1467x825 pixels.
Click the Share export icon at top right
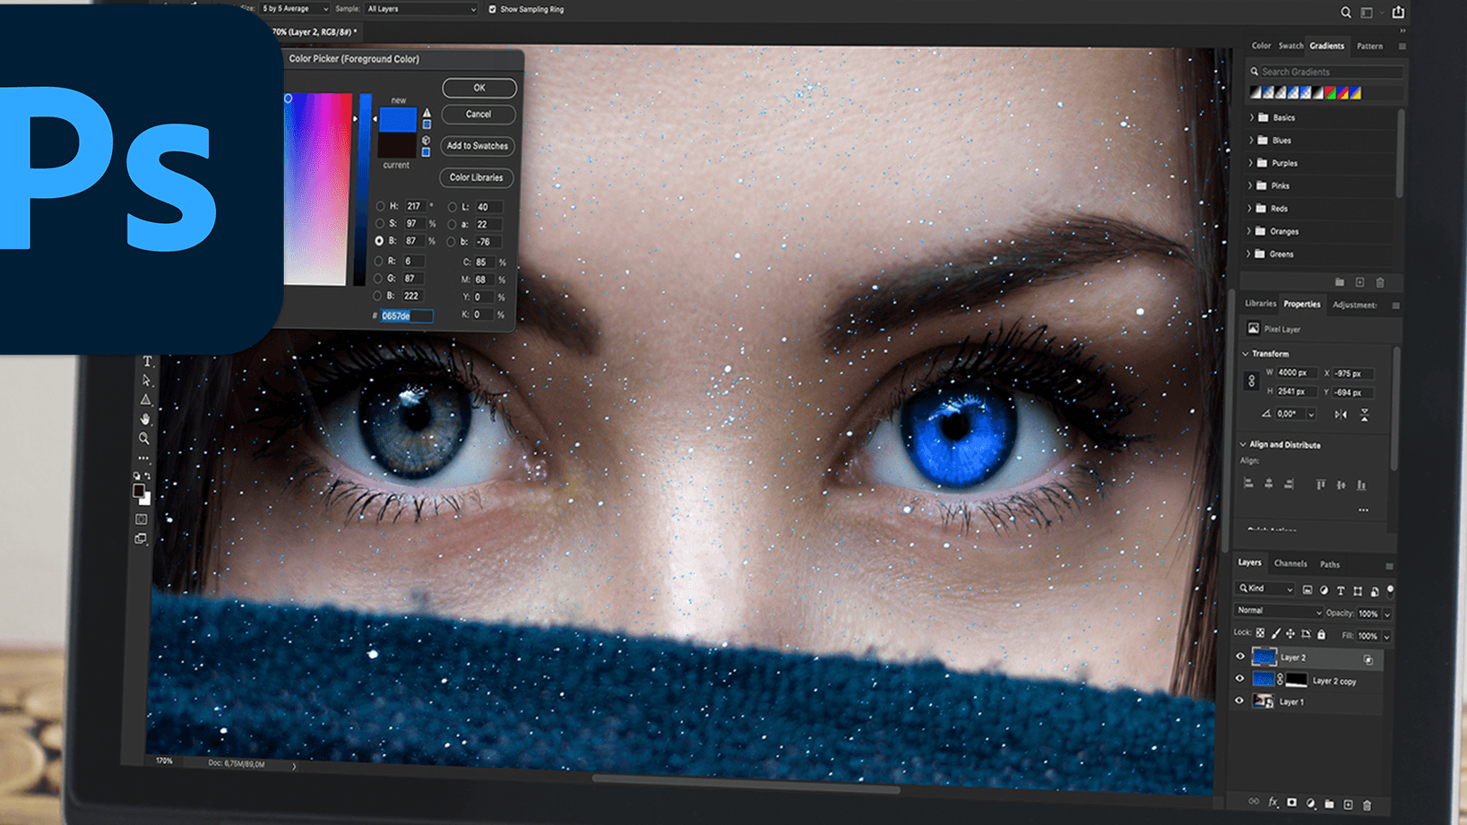pyautogui.click(x=1398, y=12)
